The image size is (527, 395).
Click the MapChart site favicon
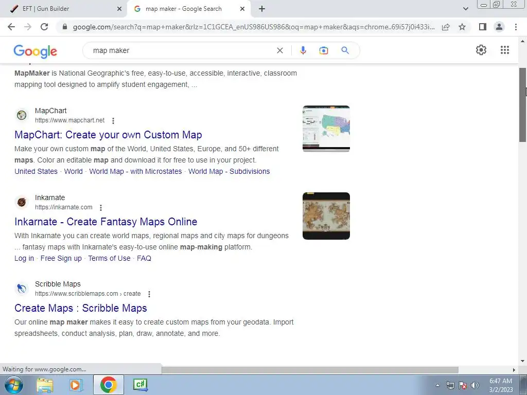[x=22, y=115]
